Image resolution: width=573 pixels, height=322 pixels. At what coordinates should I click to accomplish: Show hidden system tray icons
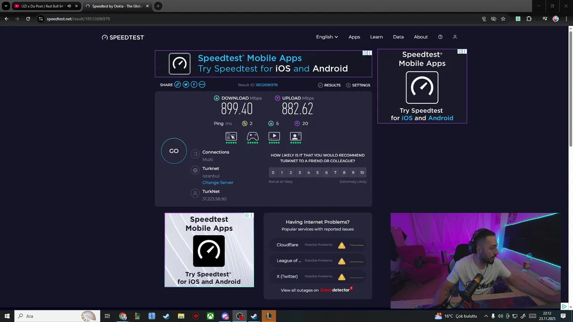(486, 316)
